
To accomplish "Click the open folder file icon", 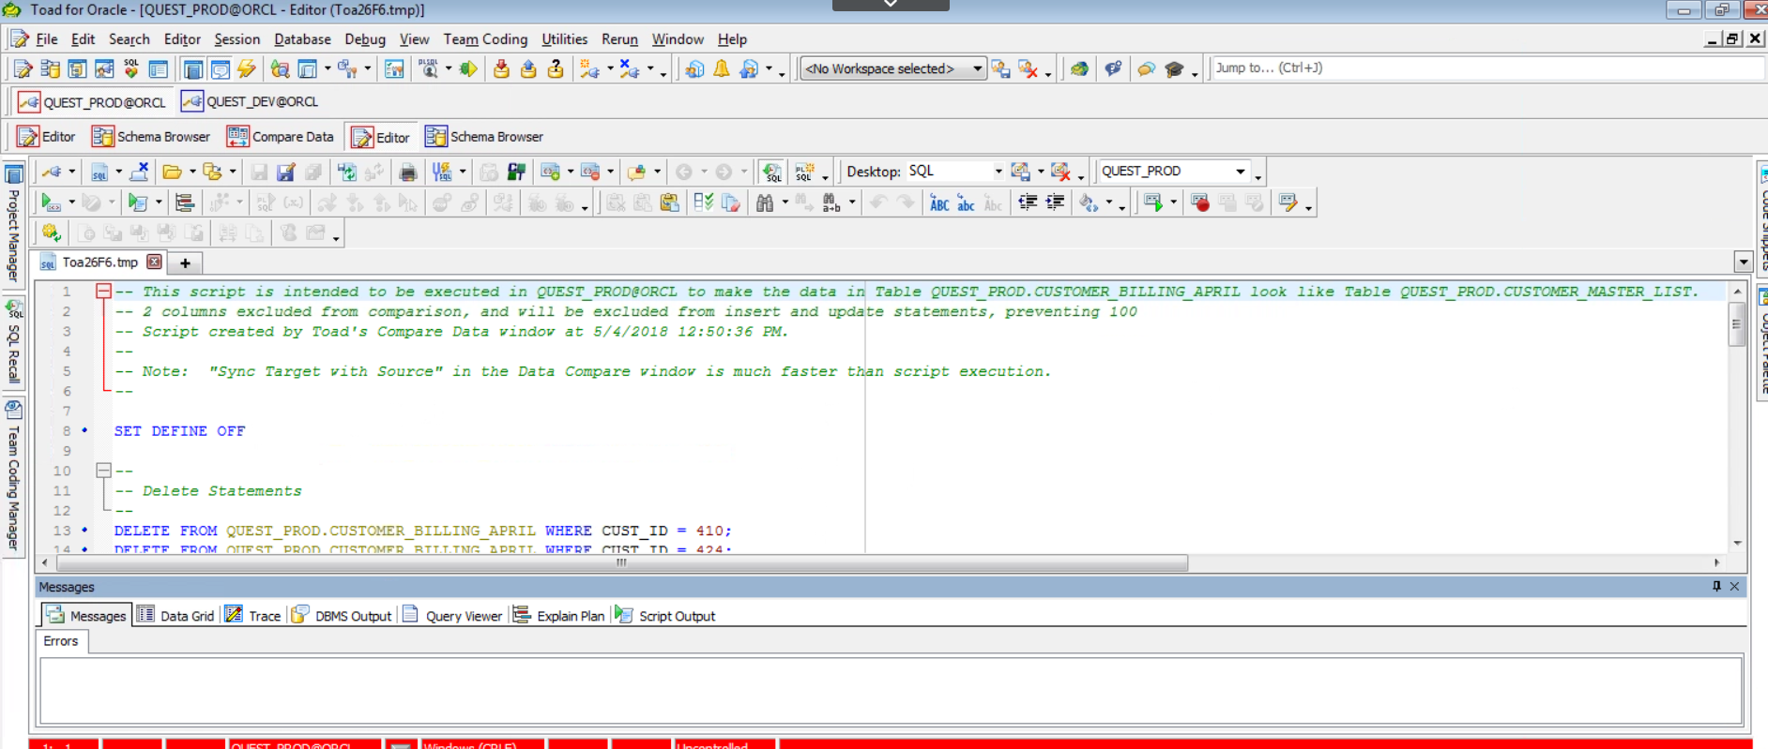I will [x=172, y=172].
